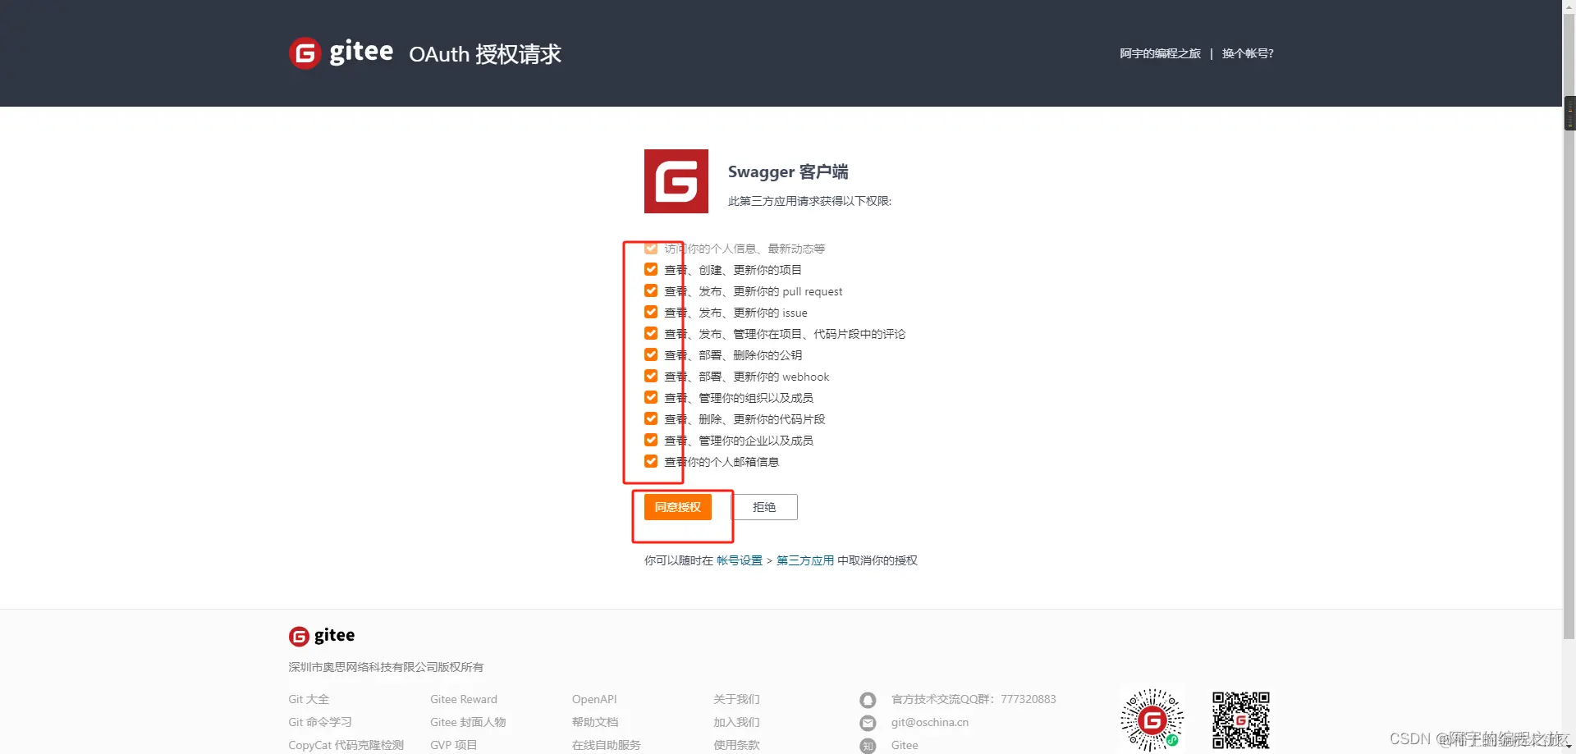The height and width of the screenshot is (754, 1576).
Task: Open the 加入我们 footer link
Action: [736, 722]
